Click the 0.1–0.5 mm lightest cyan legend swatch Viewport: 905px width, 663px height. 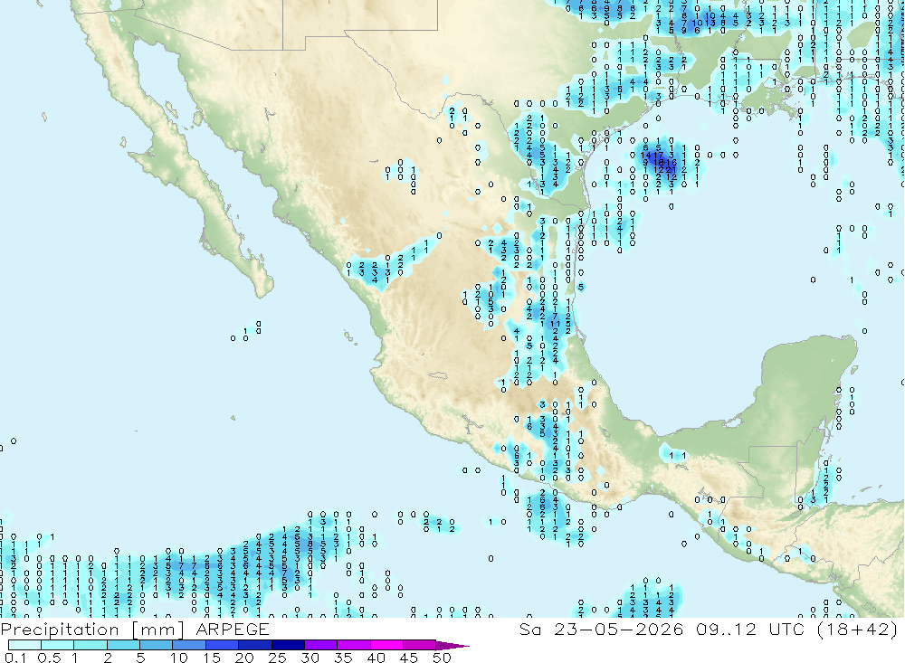point(24,645)
